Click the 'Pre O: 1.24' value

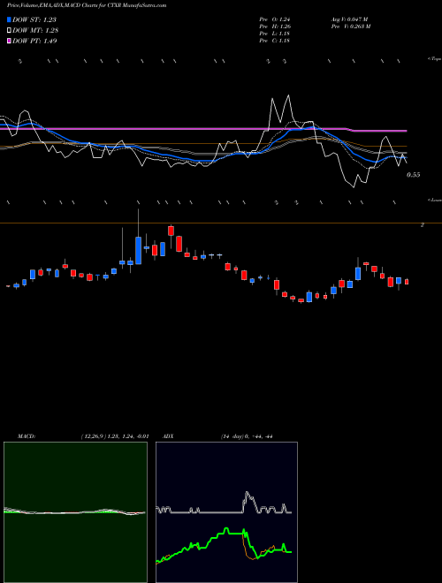[x=275, y=19]
